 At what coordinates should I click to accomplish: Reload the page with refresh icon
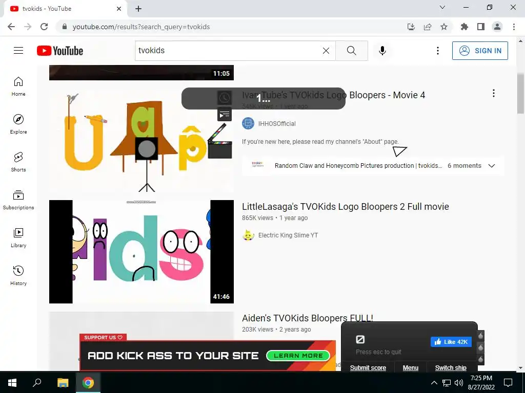point(44,27)
